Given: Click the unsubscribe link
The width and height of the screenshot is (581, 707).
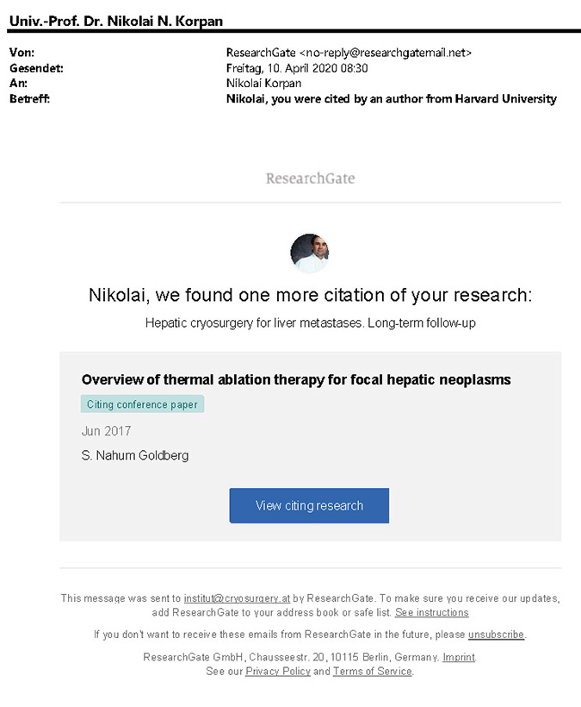Looking at the screenshot, I should click(496, 635).
